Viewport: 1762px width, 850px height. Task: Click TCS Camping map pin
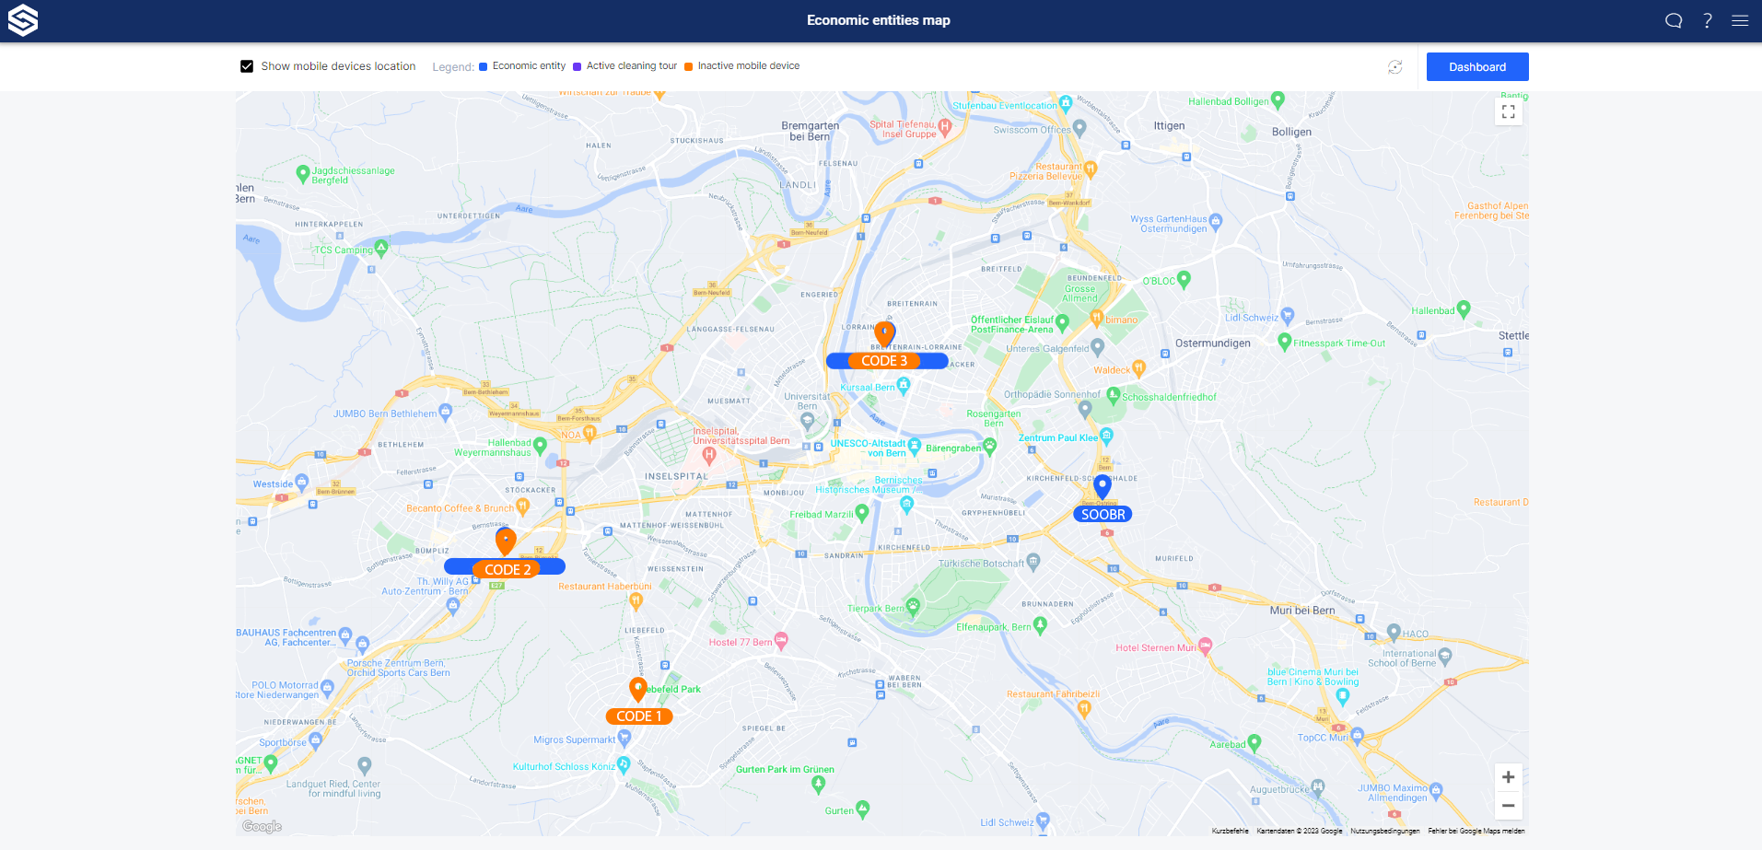tap(381, 247)
